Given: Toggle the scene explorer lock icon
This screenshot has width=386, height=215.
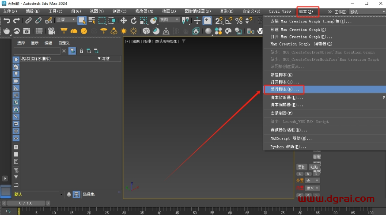Looking at the screenshot, I should coord(81,51).
